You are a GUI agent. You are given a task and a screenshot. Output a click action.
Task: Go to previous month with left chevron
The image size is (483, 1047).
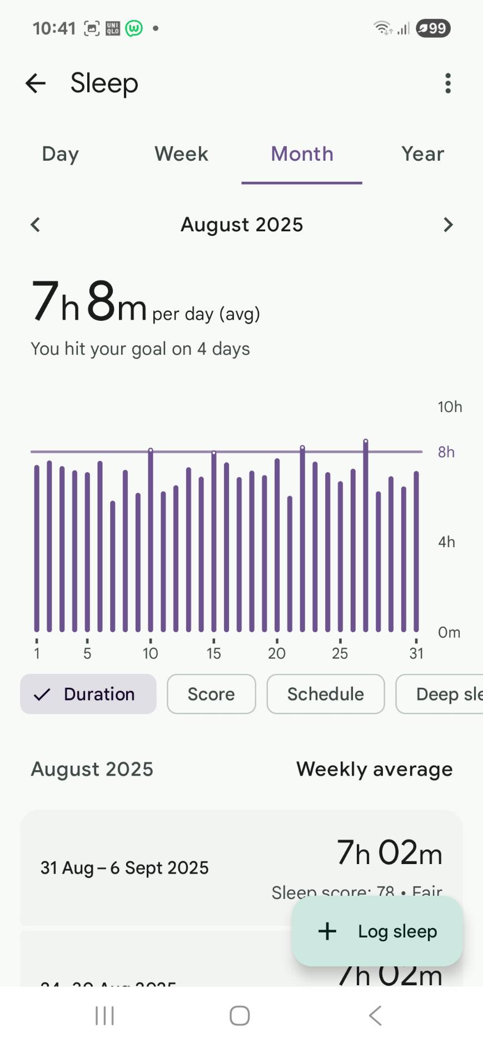coord(36,225)
